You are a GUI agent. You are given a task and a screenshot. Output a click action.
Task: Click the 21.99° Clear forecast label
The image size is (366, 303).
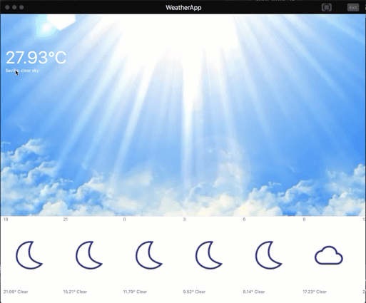pyautogui.click(x=16, y=292)
